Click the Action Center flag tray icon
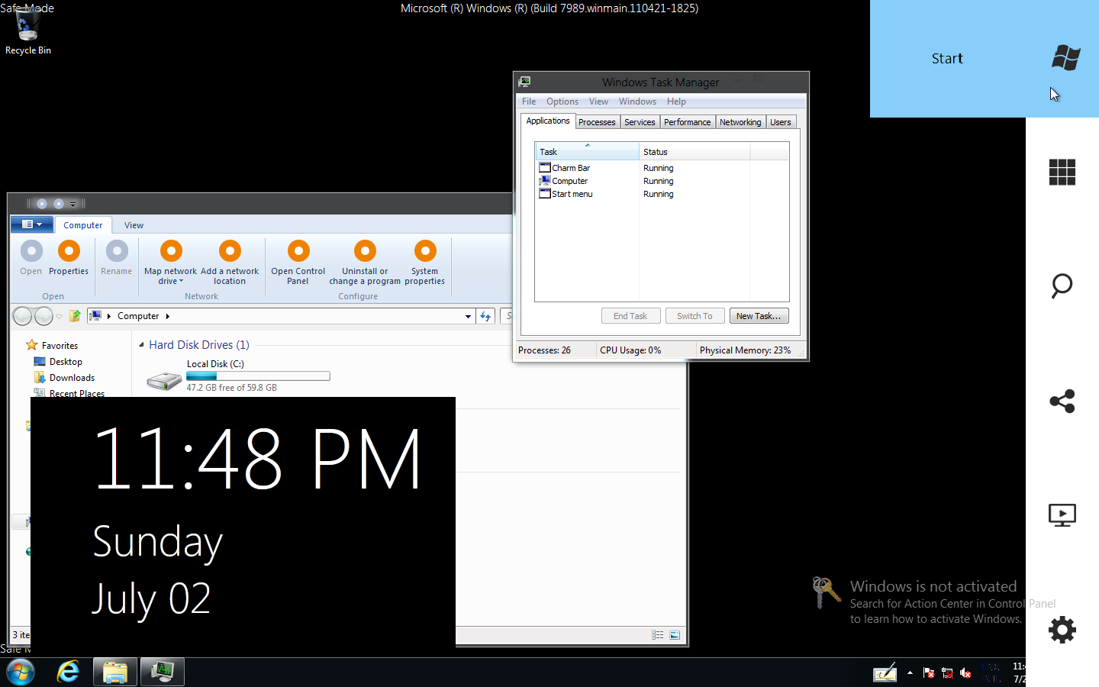1099x687 pixels. click(x=929, y=672)
